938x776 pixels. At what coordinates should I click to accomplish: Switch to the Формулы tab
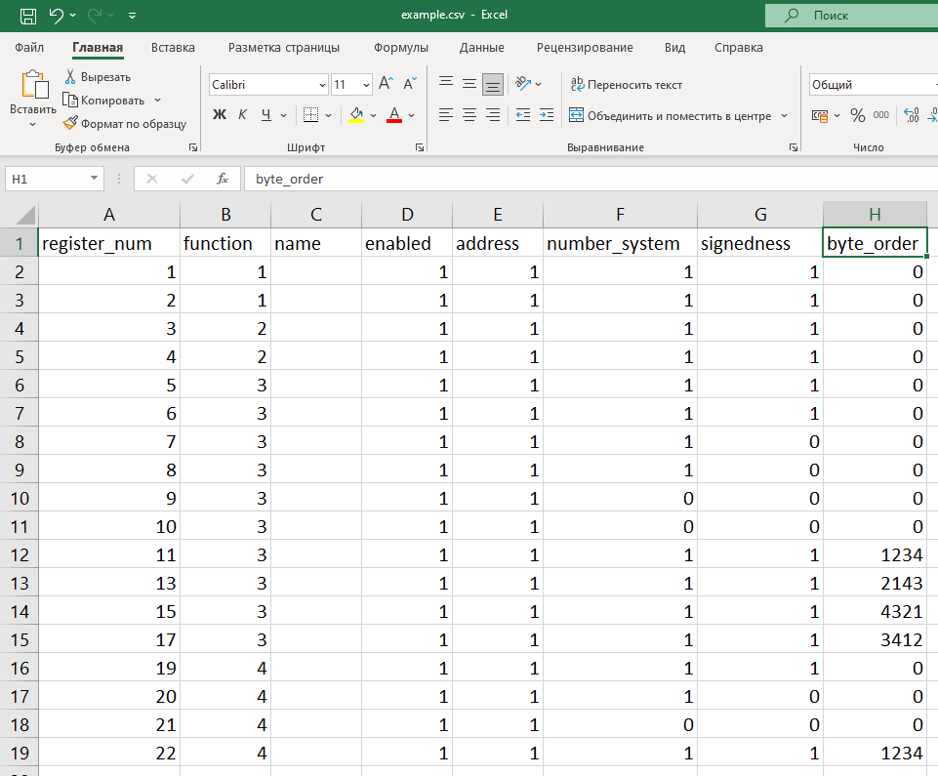pos(401,47)
